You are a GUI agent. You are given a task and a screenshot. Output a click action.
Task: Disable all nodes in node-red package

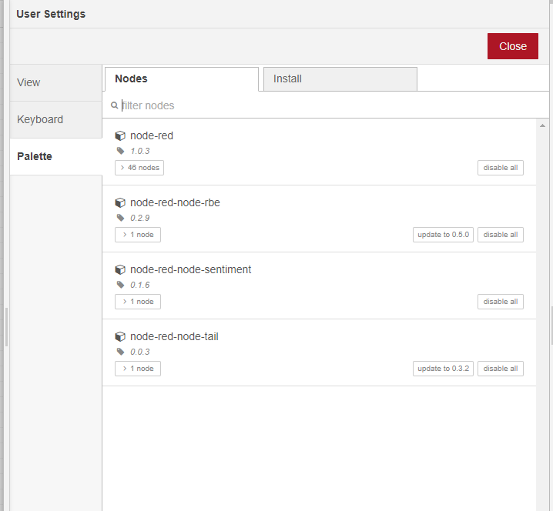[x=500, y=168]
